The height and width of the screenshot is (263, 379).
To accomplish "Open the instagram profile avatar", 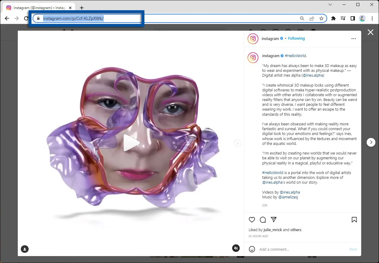I will [x=253, y=38].
